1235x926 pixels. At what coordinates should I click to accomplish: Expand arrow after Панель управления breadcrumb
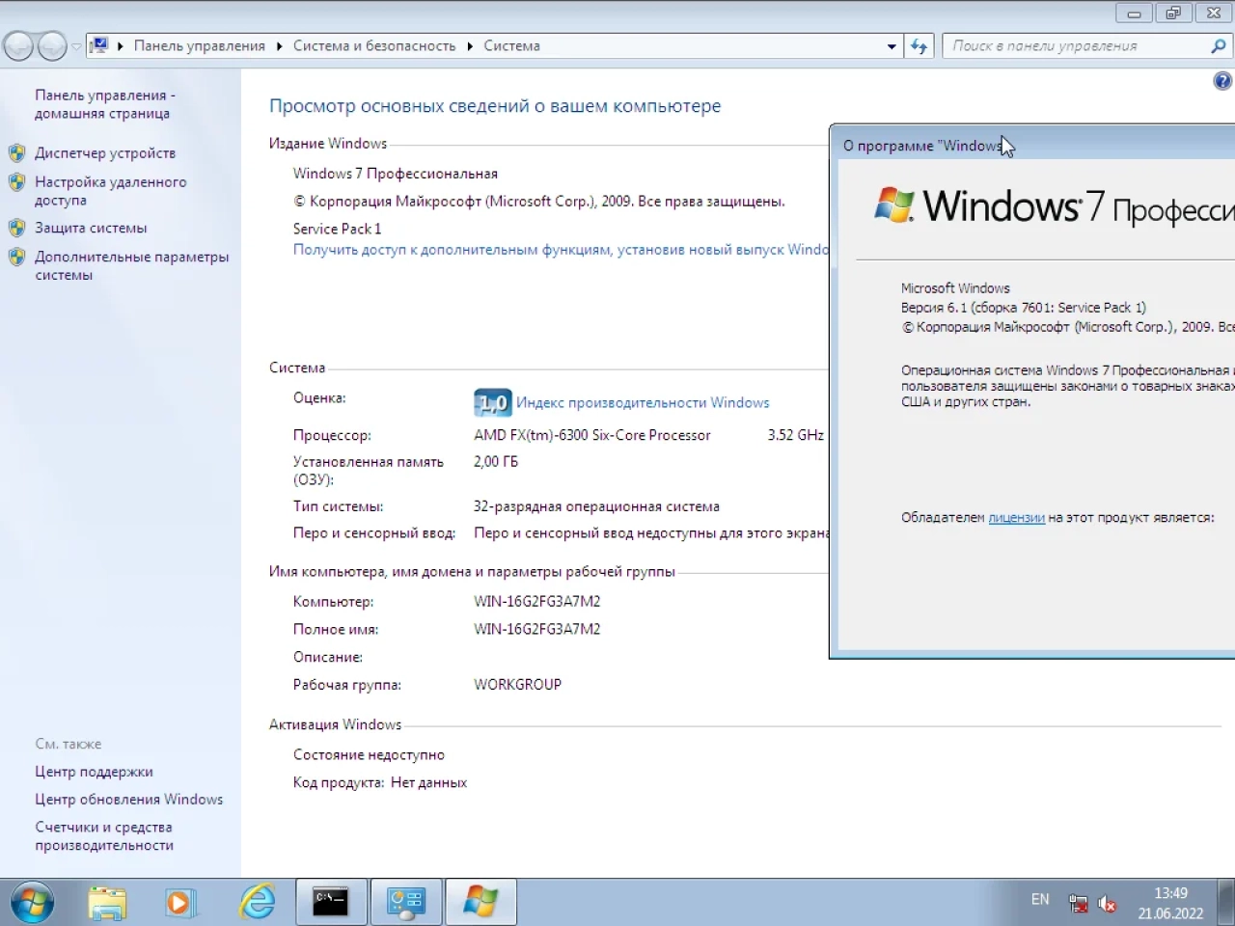pos(279,46)
